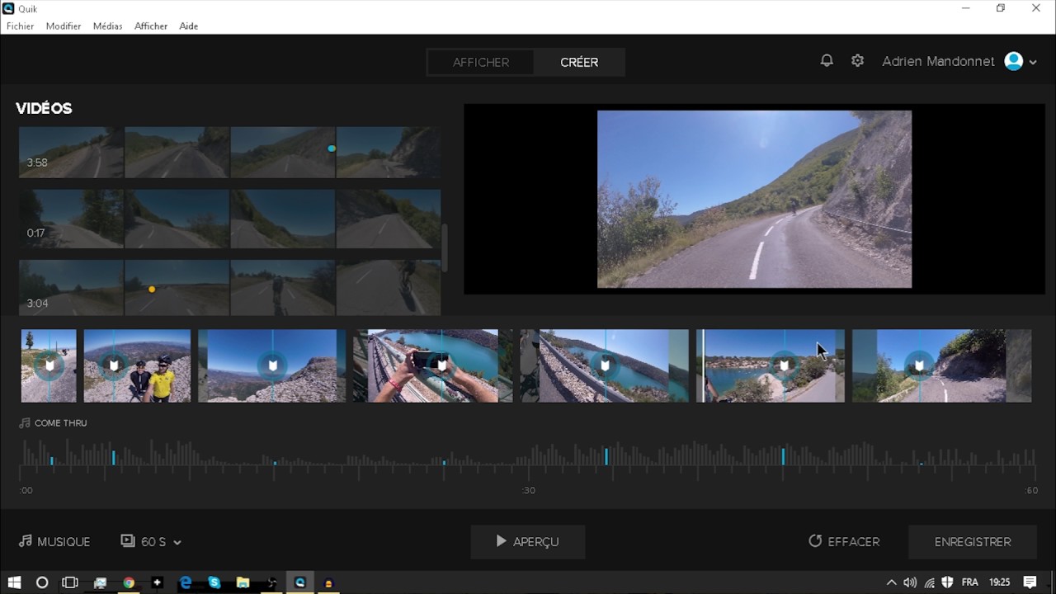This screenshot has height=594, width=1056.
Task: Click the HiLight tag on the hands-holding-phone clip
Action: point(442,365)
